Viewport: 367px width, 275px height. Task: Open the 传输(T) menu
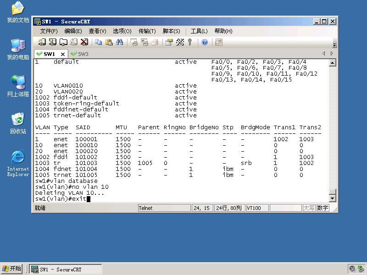pos(147,31)
